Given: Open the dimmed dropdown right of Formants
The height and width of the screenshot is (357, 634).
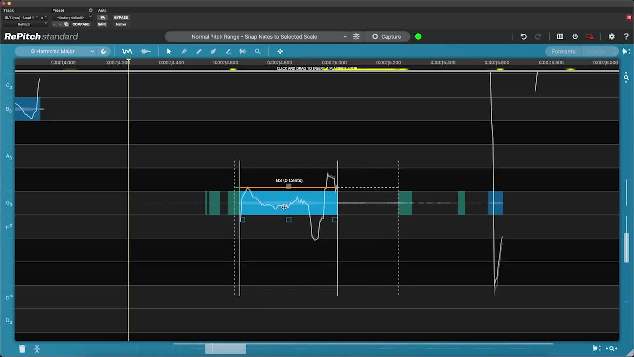Looking at the screenshot, I should click(x=600, y=51).
